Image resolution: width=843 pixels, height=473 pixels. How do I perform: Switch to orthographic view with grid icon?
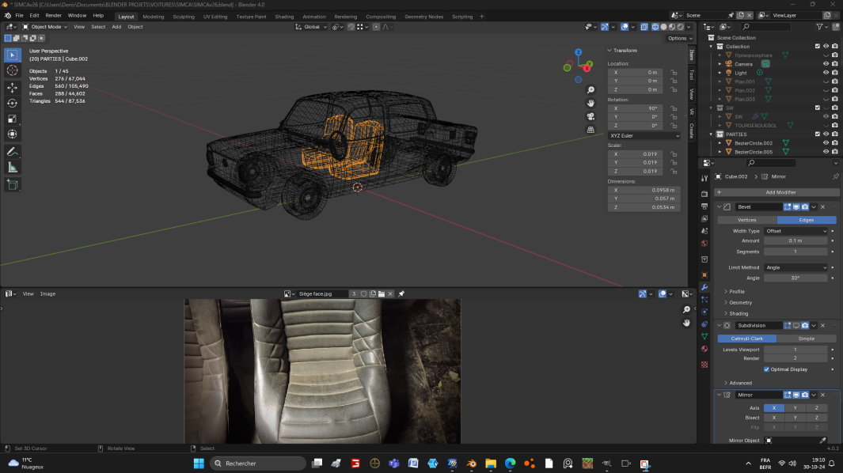[590, 130]
